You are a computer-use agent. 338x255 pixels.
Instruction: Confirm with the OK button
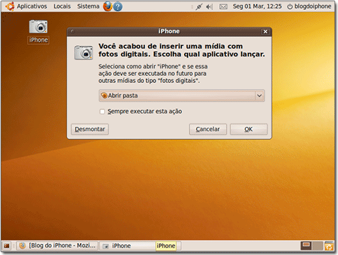tap(248, 129)
